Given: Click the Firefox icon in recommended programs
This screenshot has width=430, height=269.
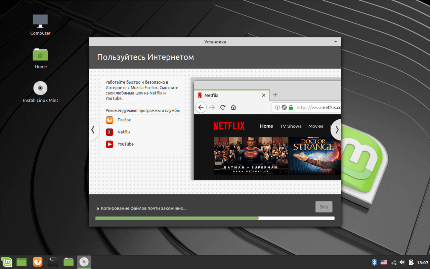Looking at the screenshot, I should point(110,120).
